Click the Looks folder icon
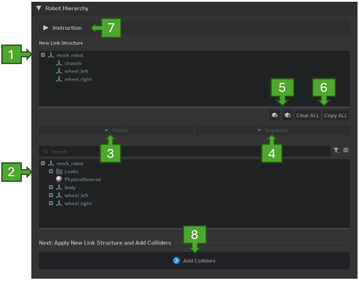The height and width of the screenshot is (281, 359). (x=59, y=171)
